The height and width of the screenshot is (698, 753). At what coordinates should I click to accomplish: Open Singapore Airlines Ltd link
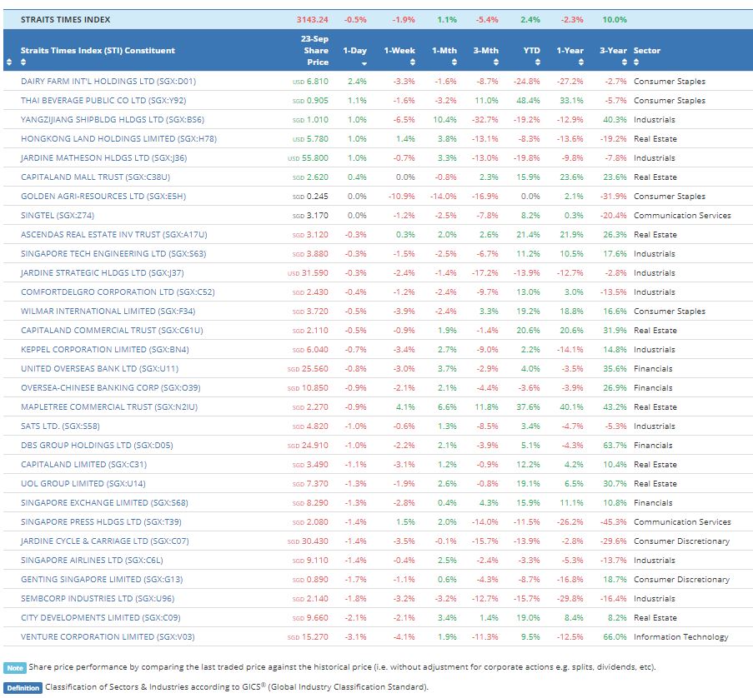(92, 561)
